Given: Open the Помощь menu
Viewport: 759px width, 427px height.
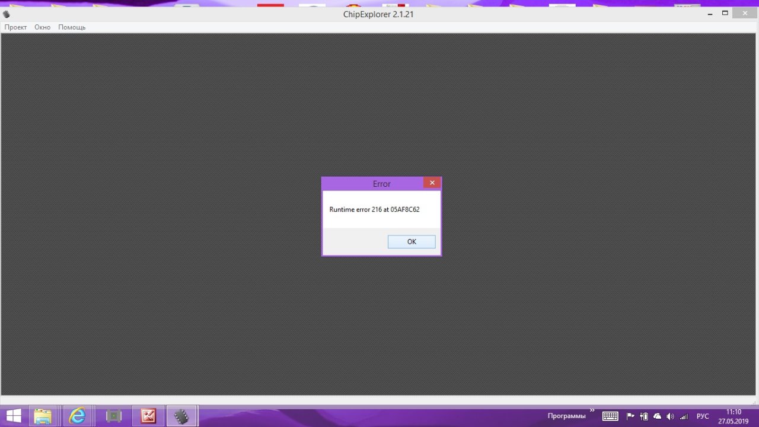Looking at the screenshot, I should coord(72,27).
